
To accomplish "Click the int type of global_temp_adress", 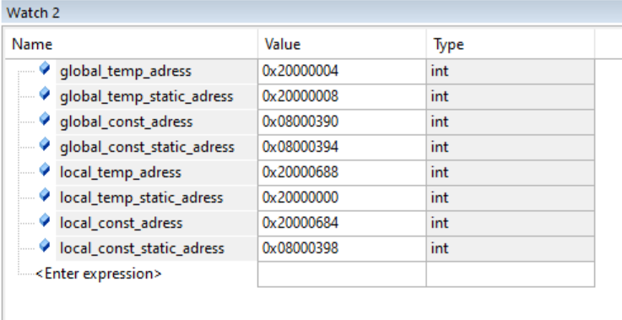I will (x=440, y=72).
